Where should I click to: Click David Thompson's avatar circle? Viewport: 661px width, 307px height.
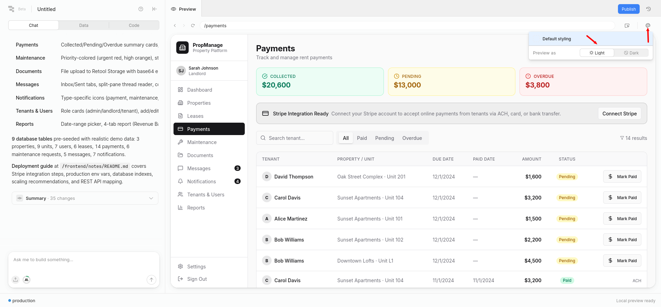tap(267, 176)
